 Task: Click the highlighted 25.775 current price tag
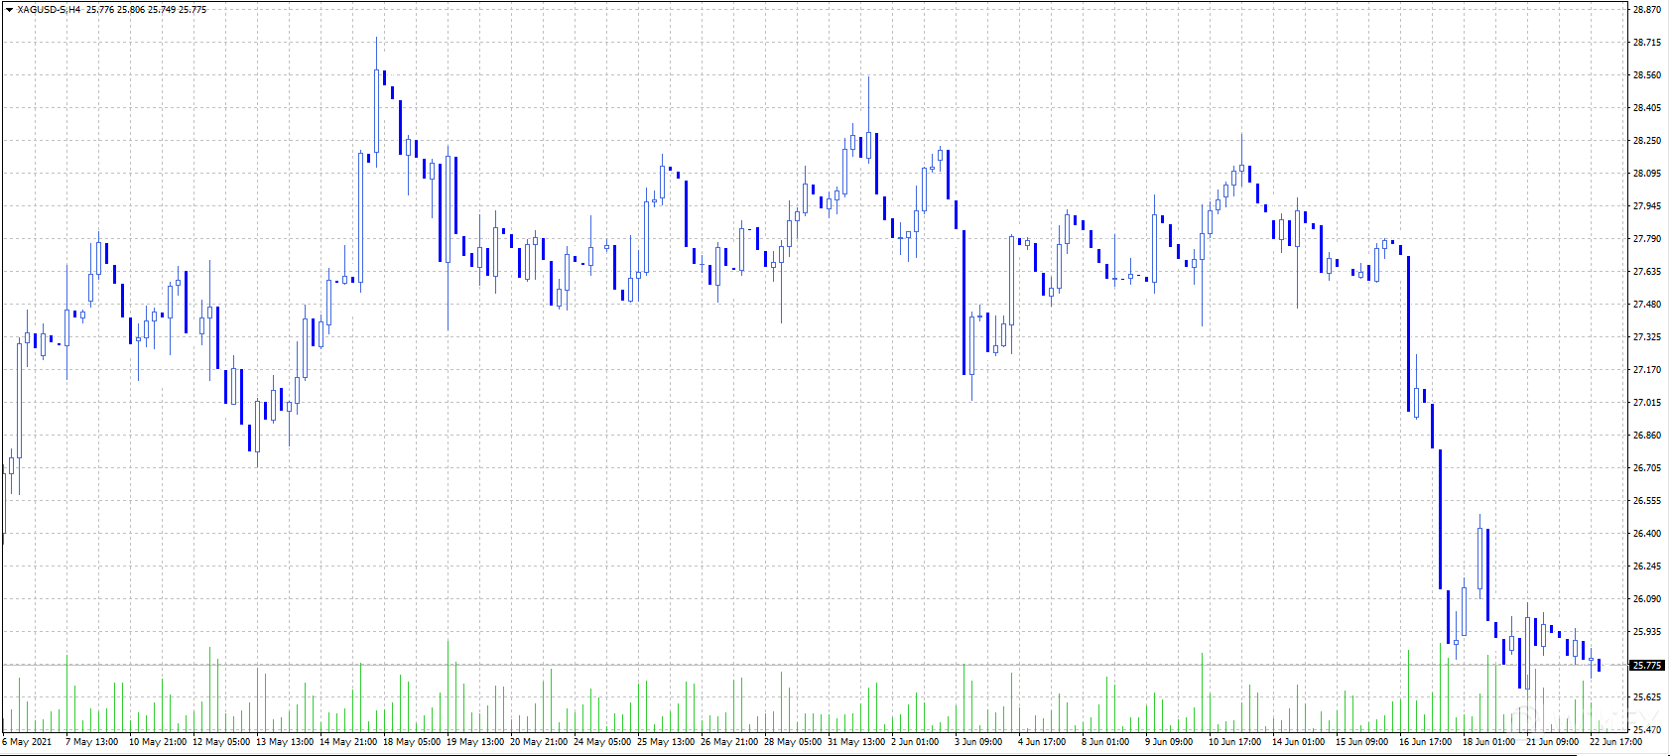tap(1647, 665)
